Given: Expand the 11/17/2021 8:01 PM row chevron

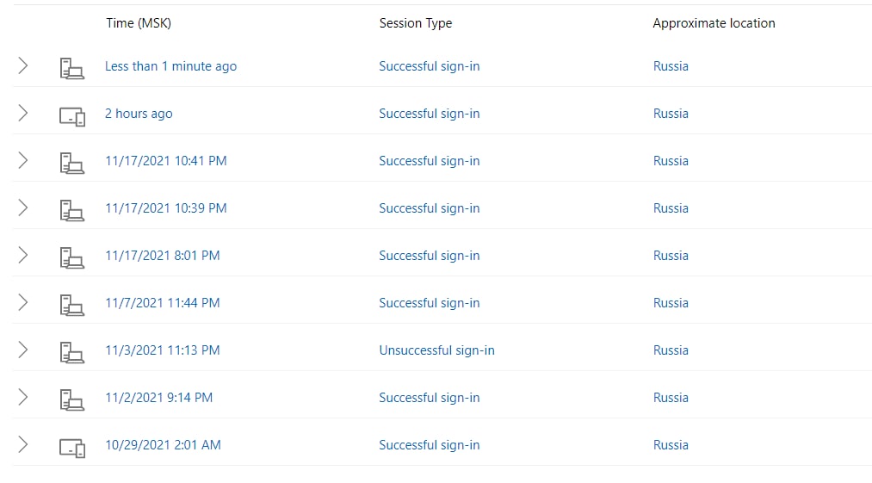Looking at the screenshot, I should [x=22, y=255].
